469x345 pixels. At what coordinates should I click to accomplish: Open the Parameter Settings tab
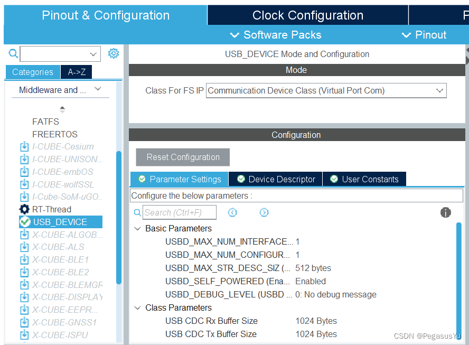click(x=180, y=179)
